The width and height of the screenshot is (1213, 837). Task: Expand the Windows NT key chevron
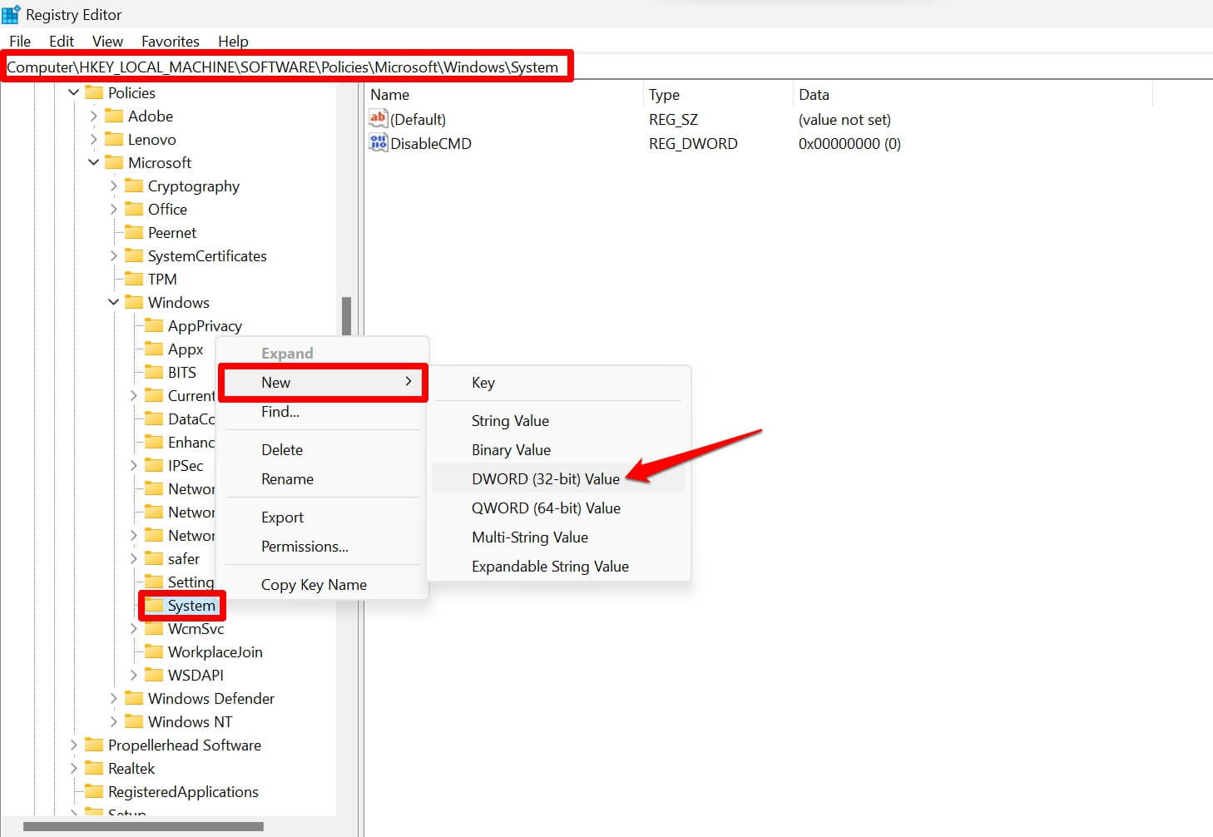click(x=114, y=721)
